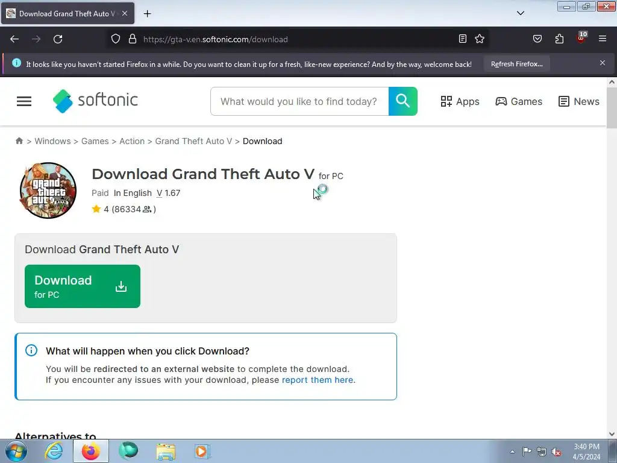Open the Firefox application menu
This screenshot has width=617, height=463.
[x=603, y=39]
